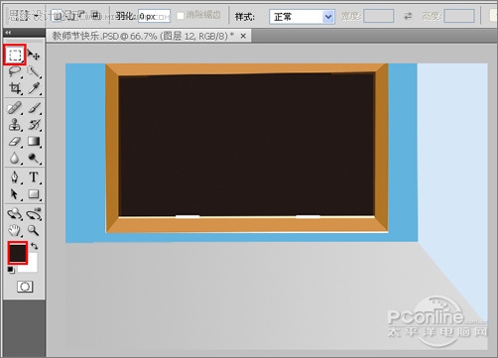Select the Blur tool

pos(15,158)
